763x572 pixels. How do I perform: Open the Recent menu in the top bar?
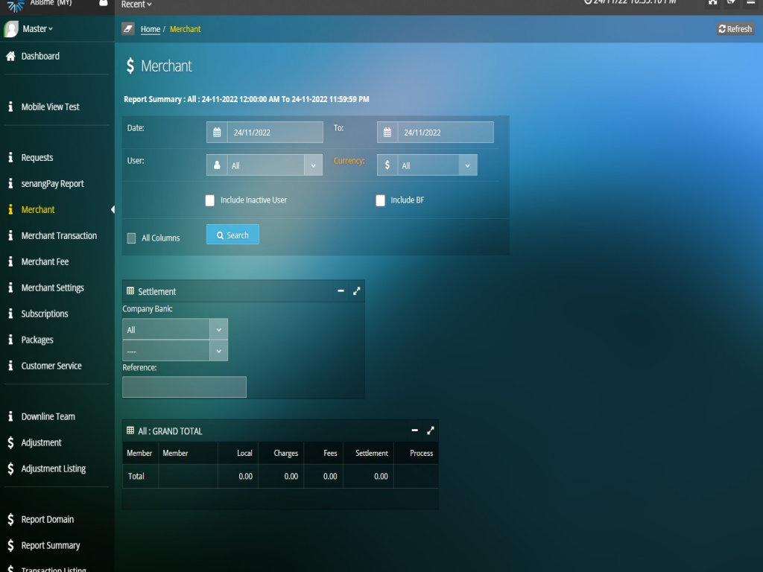[136, 4]
